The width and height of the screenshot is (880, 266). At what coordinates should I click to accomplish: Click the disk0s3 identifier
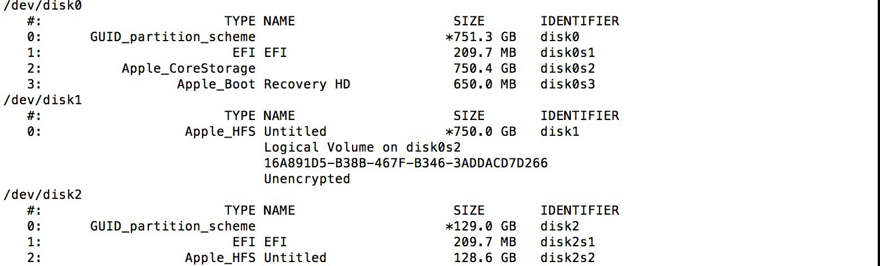568,85
